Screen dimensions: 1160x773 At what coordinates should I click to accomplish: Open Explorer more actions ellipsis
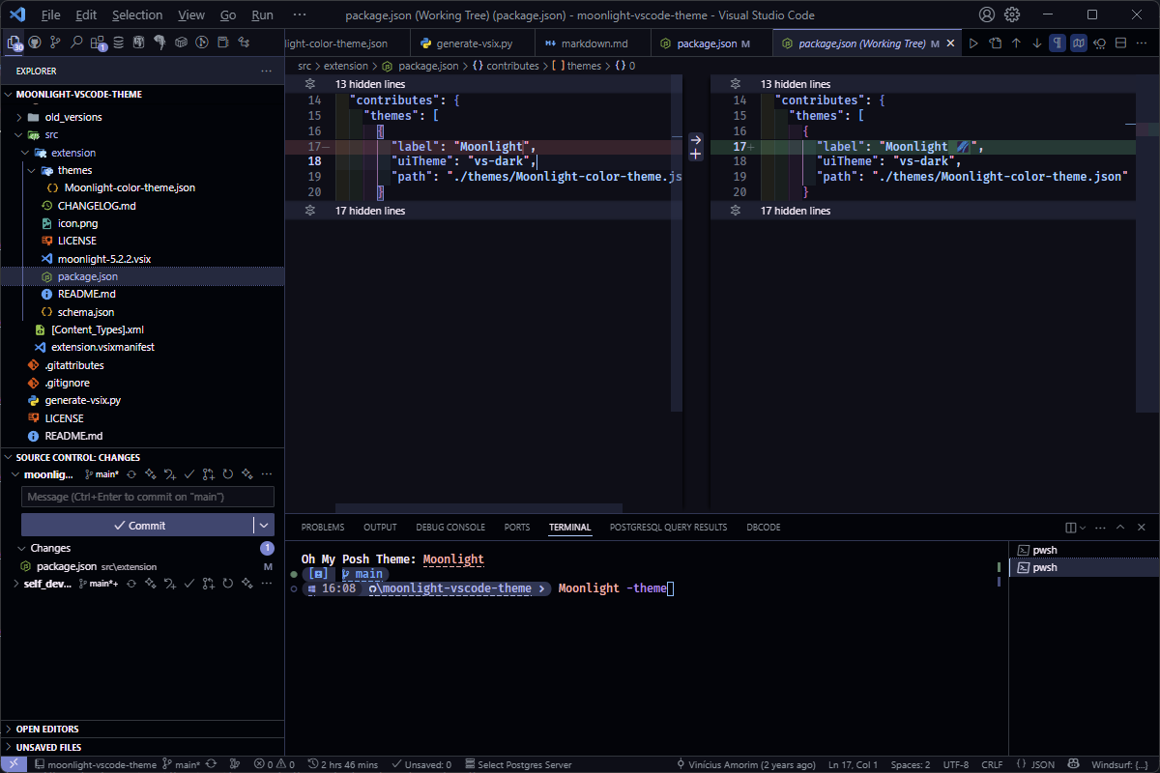267,71
